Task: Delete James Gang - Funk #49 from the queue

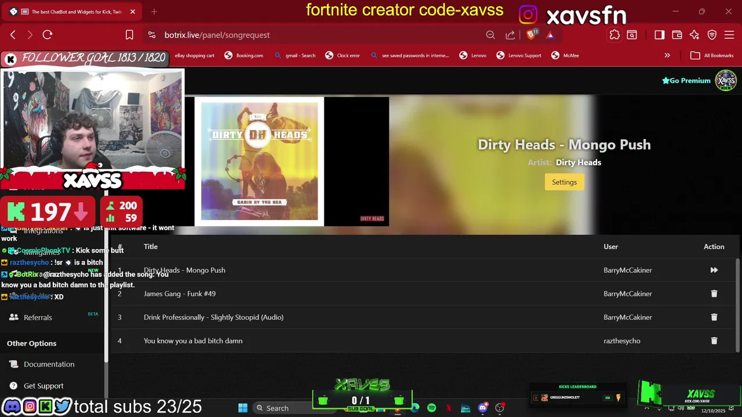Action: pos(714,294)
